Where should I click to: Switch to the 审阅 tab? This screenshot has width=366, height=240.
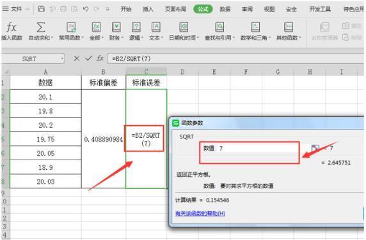(247, 9)
